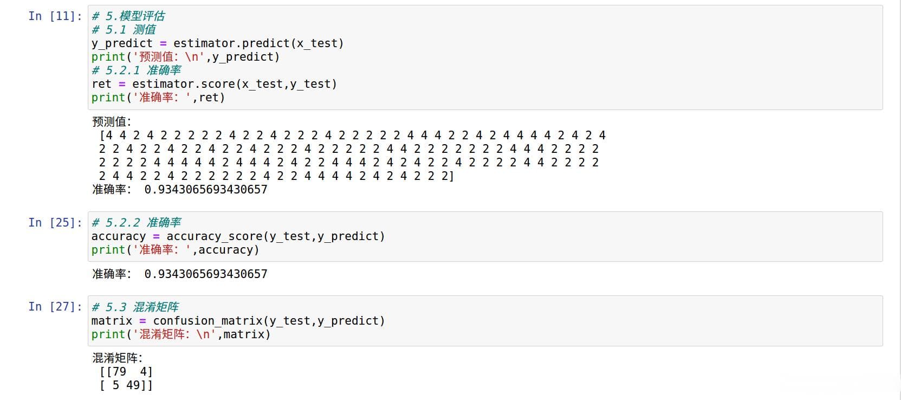The height and width of the screenshot is (400, 901).
Task: Click first accuracy output 0.9343065693430657
Action: [206, 190]
